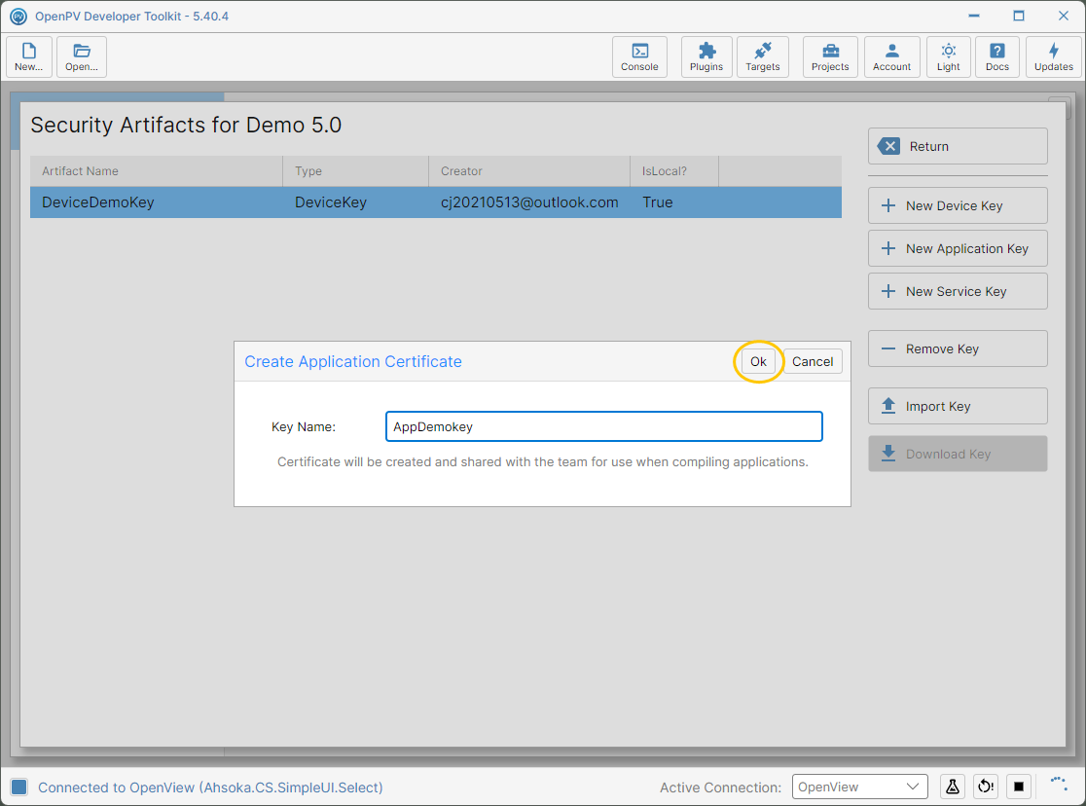The image size is (1086, 806).
Task: Click the New Application Key button
Action: tap(958, 249)
